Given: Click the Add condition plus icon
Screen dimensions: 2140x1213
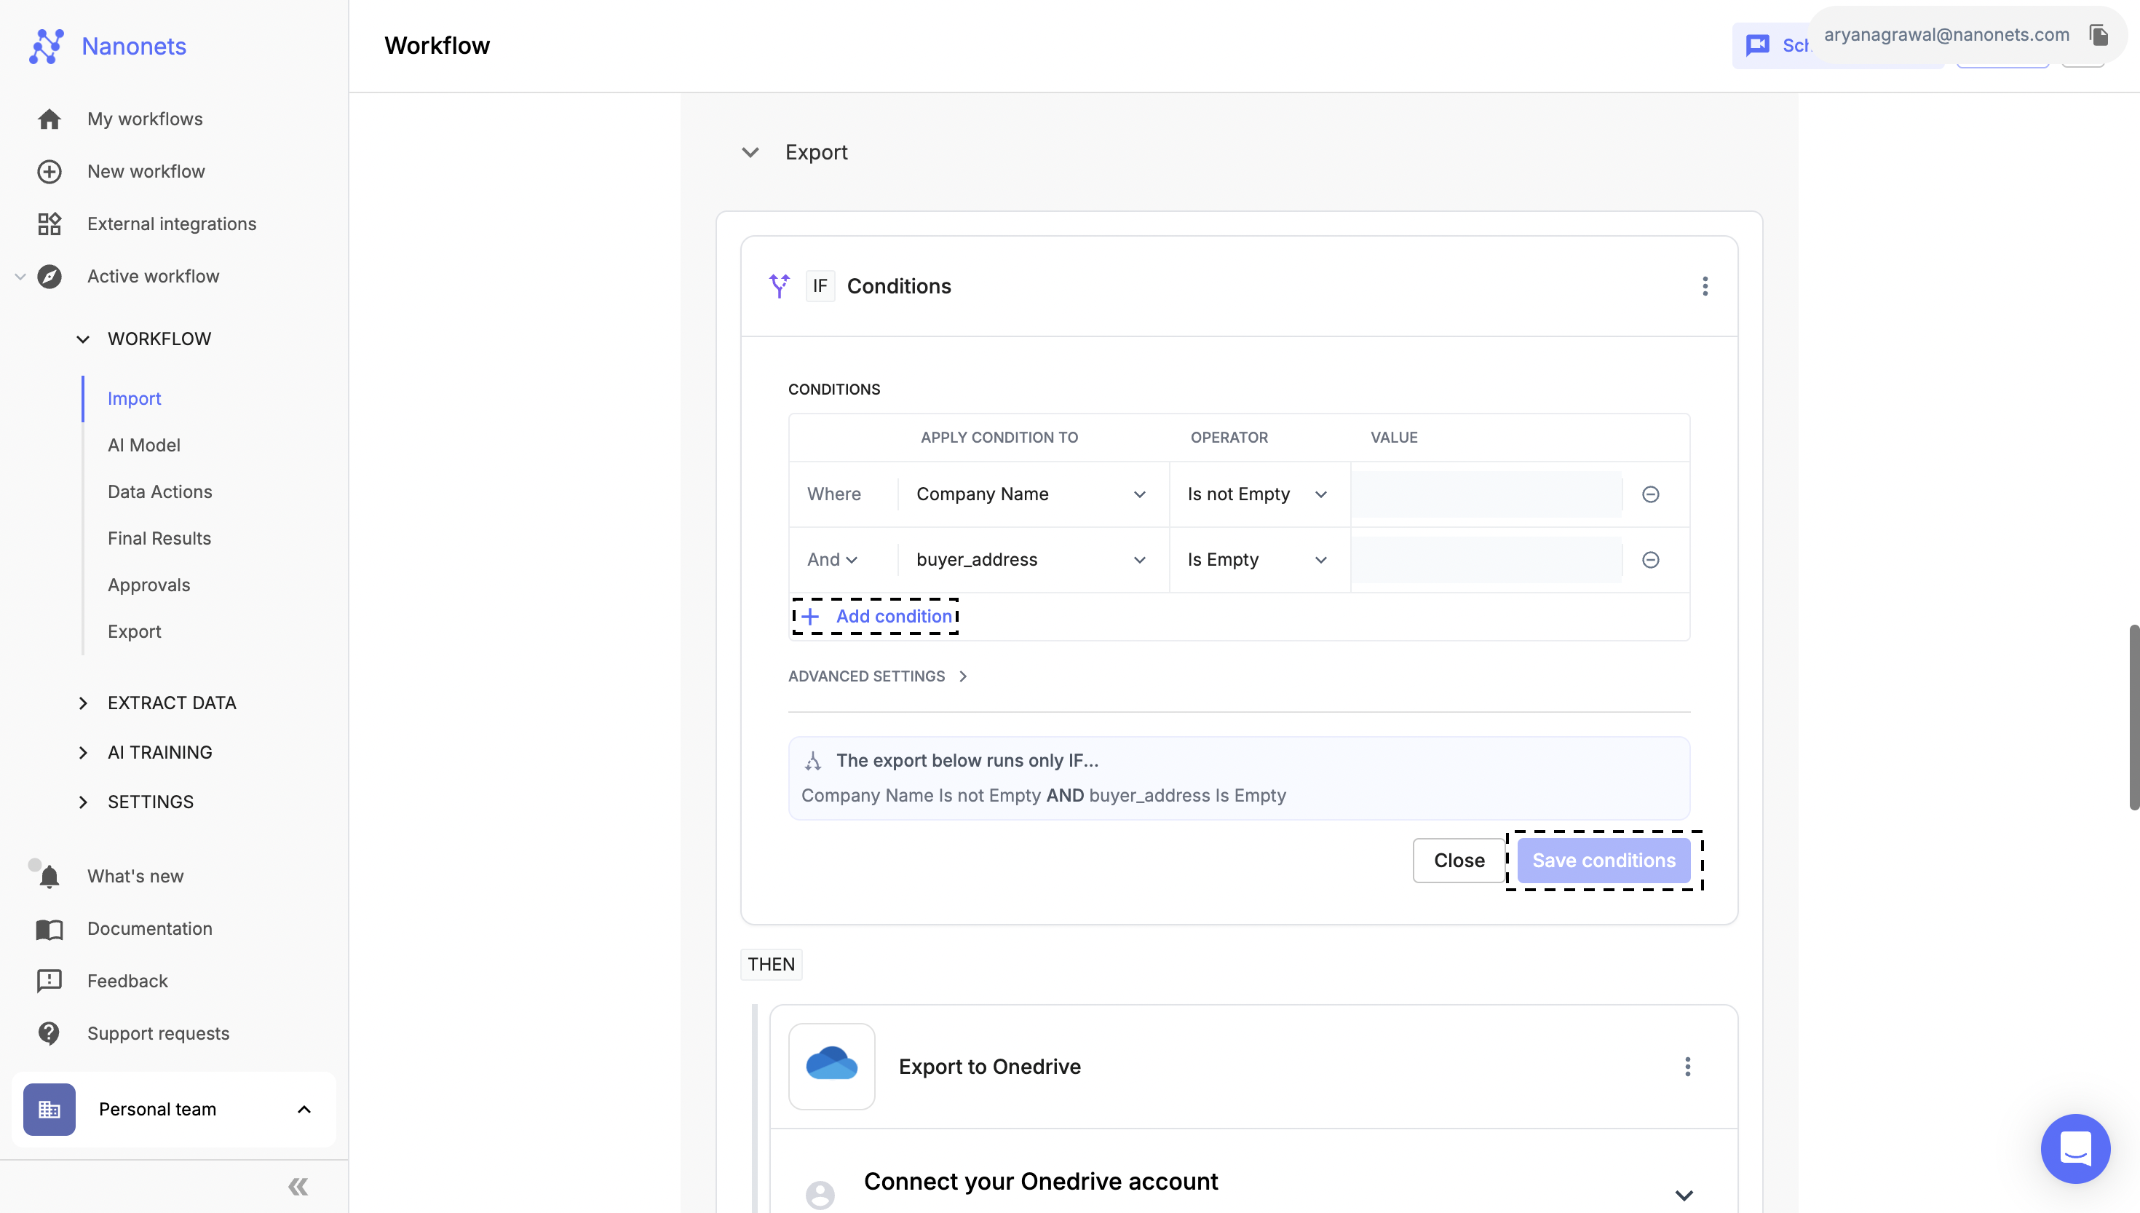Looking at the screenshot, I should (810, 616).
